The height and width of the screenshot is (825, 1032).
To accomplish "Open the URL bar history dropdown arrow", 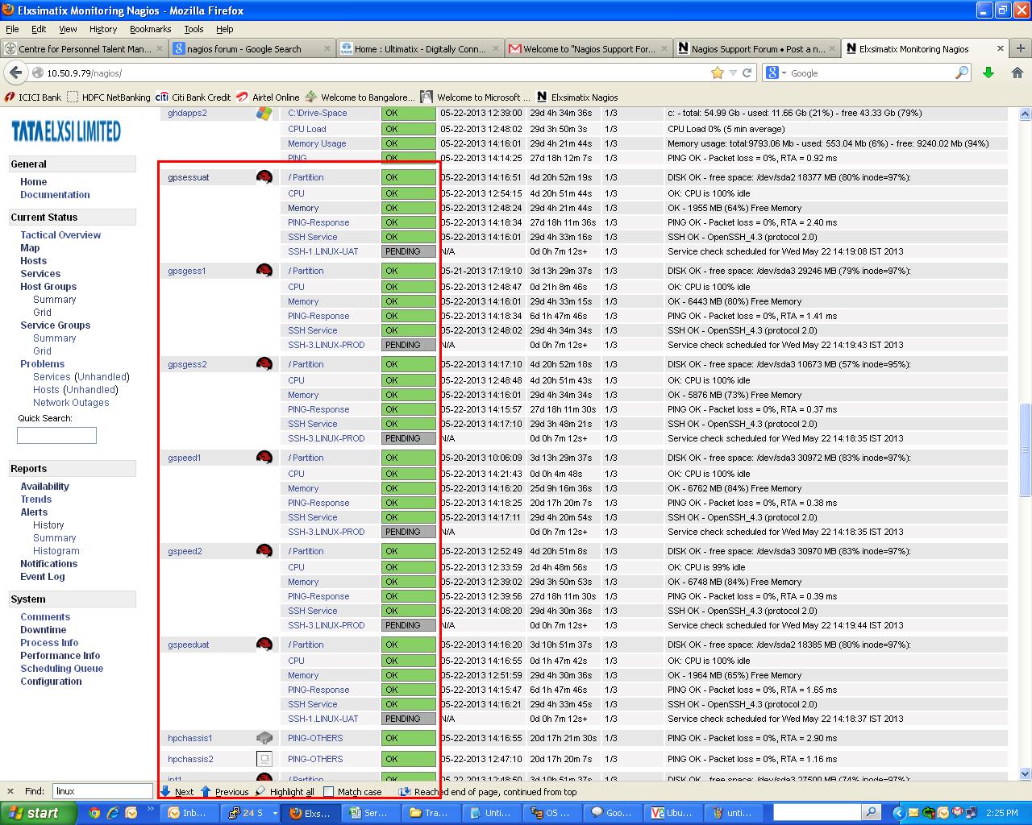I will pos(733,73).
